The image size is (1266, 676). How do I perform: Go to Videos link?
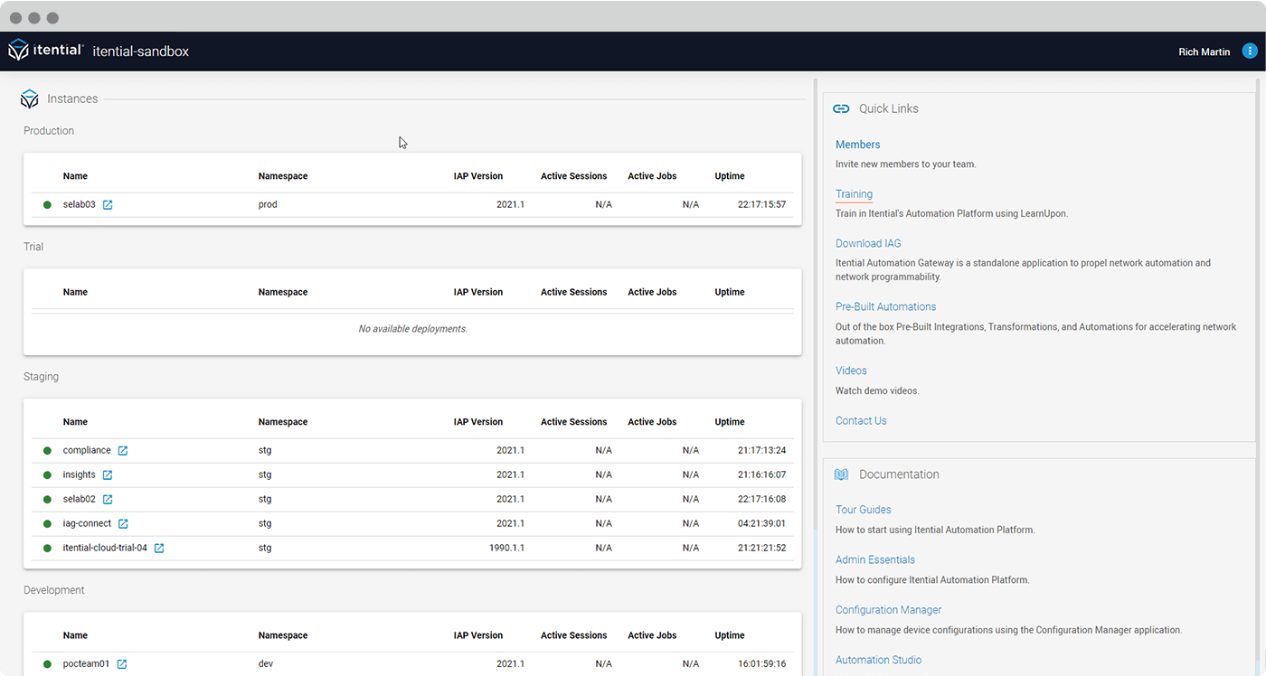point(851,371)
